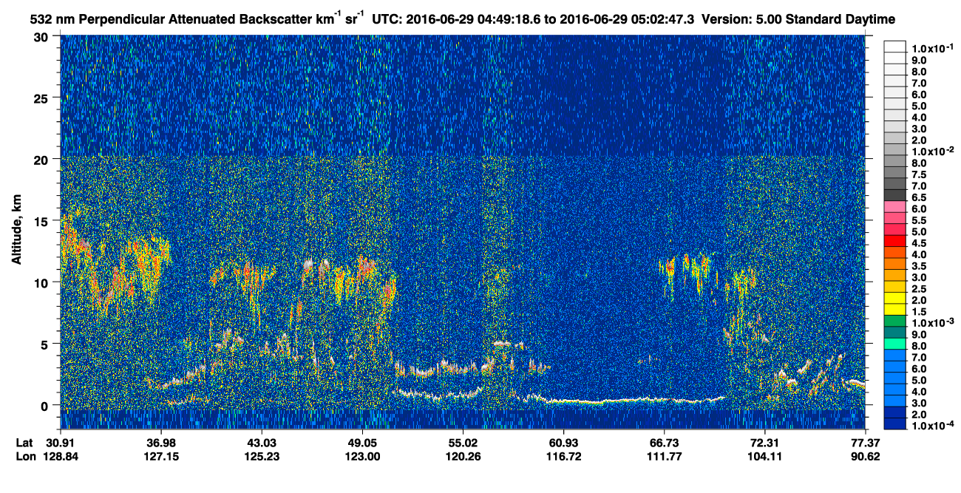Select latitude value 60.93

click(563, 443)
